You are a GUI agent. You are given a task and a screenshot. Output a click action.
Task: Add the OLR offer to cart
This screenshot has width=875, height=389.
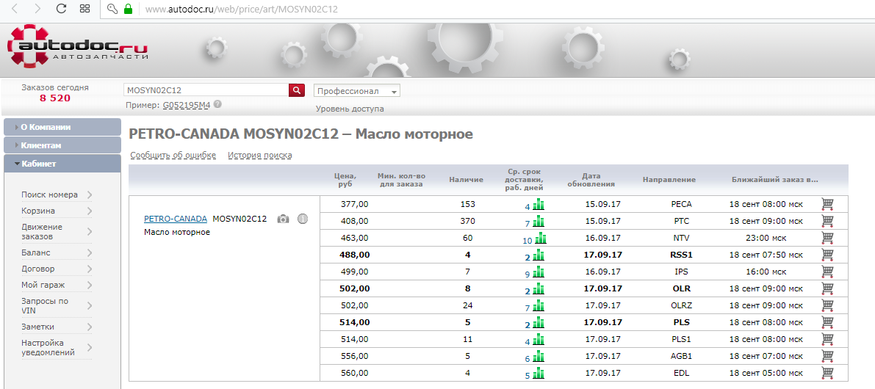(827, 288)
